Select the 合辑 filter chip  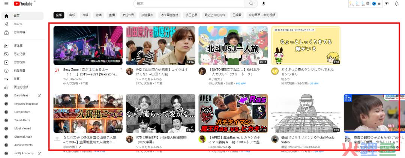tap(85, 15)
